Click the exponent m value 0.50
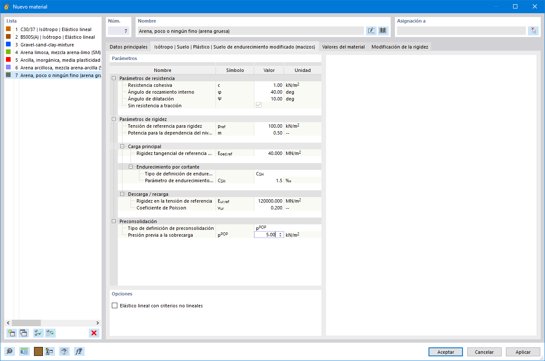Image resolution: width=545 pixels, height=361 pixels. tap(269, 133)
